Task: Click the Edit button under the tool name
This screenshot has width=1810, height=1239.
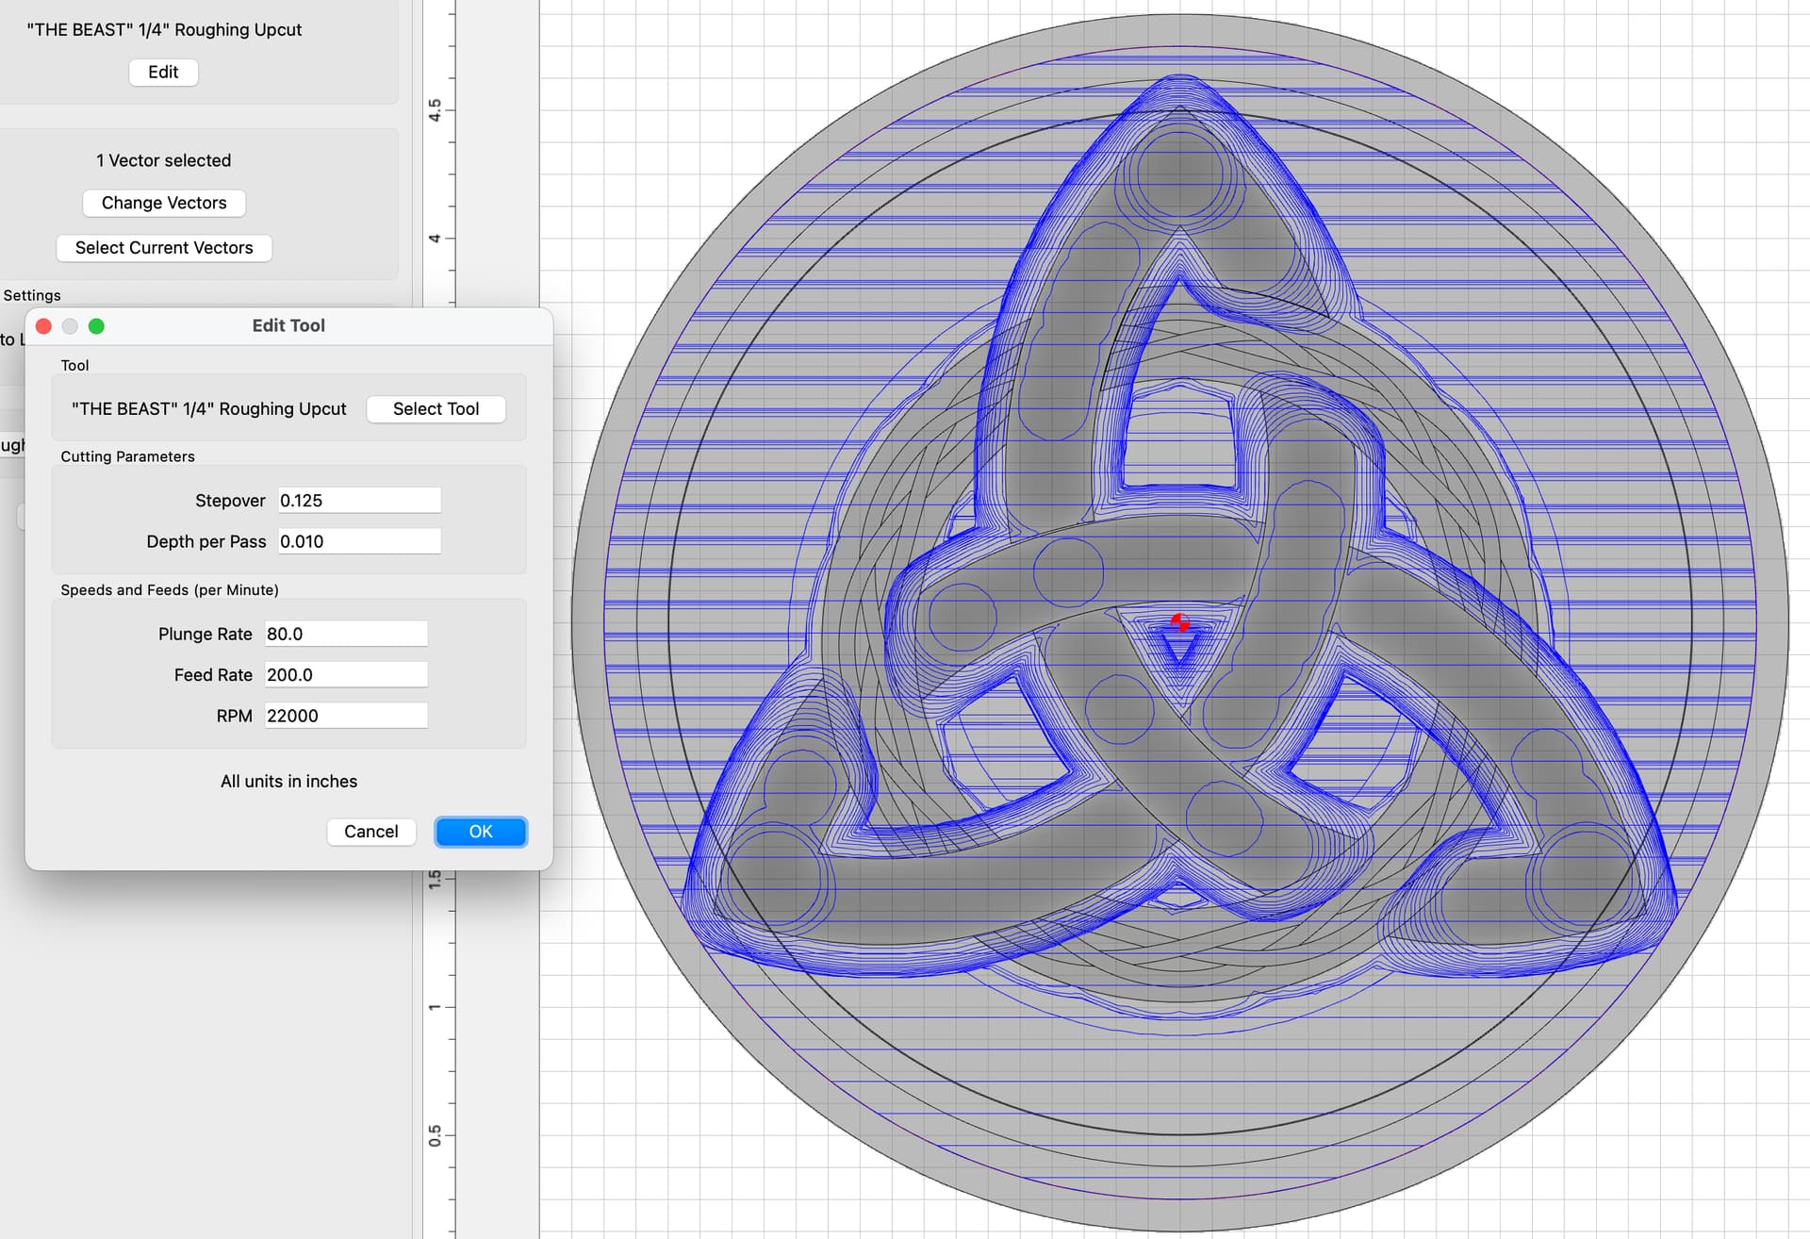Action: 163,73
